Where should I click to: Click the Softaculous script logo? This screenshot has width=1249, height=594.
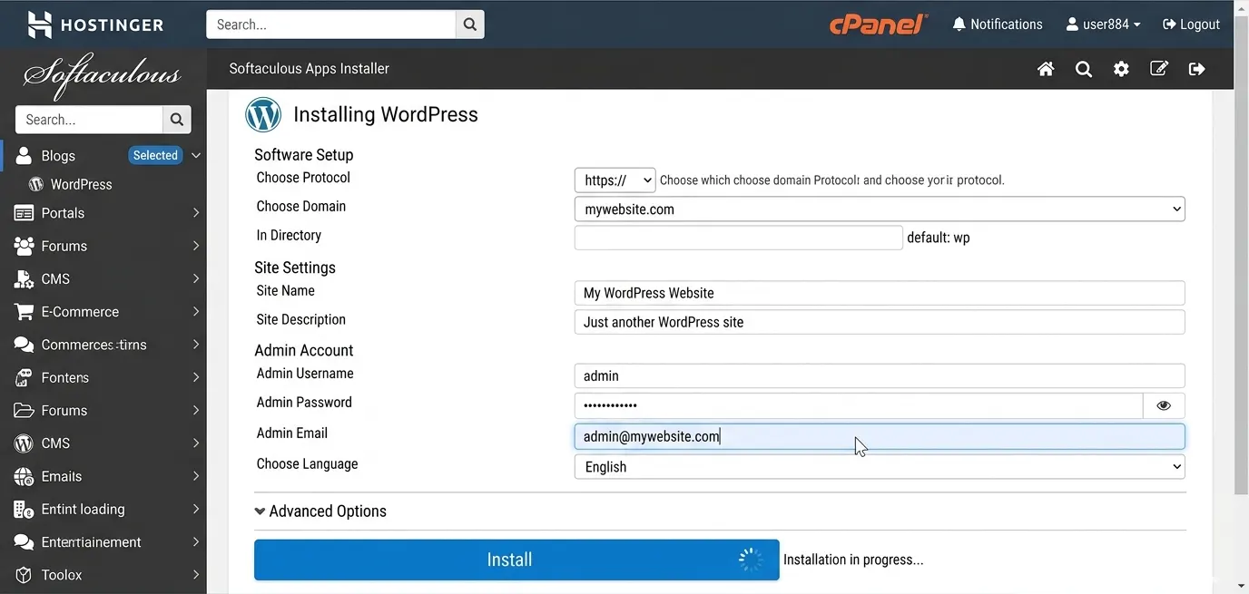tap(103, 75)
